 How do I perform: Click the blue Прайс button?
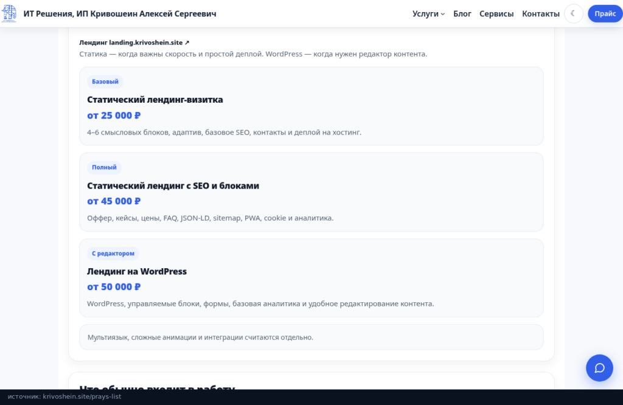tap(605, 14)
